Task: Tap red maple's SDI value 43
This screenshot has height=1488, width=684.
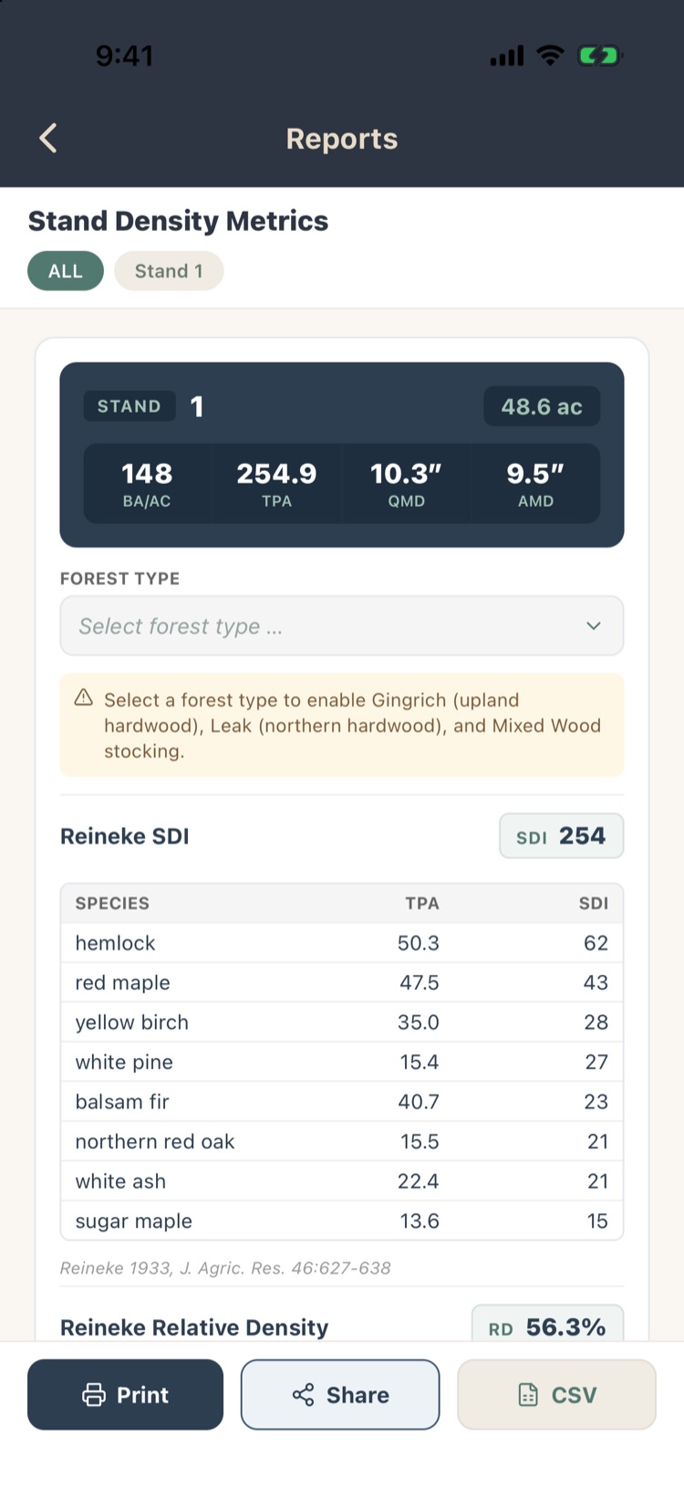Action: pos(596,983)
